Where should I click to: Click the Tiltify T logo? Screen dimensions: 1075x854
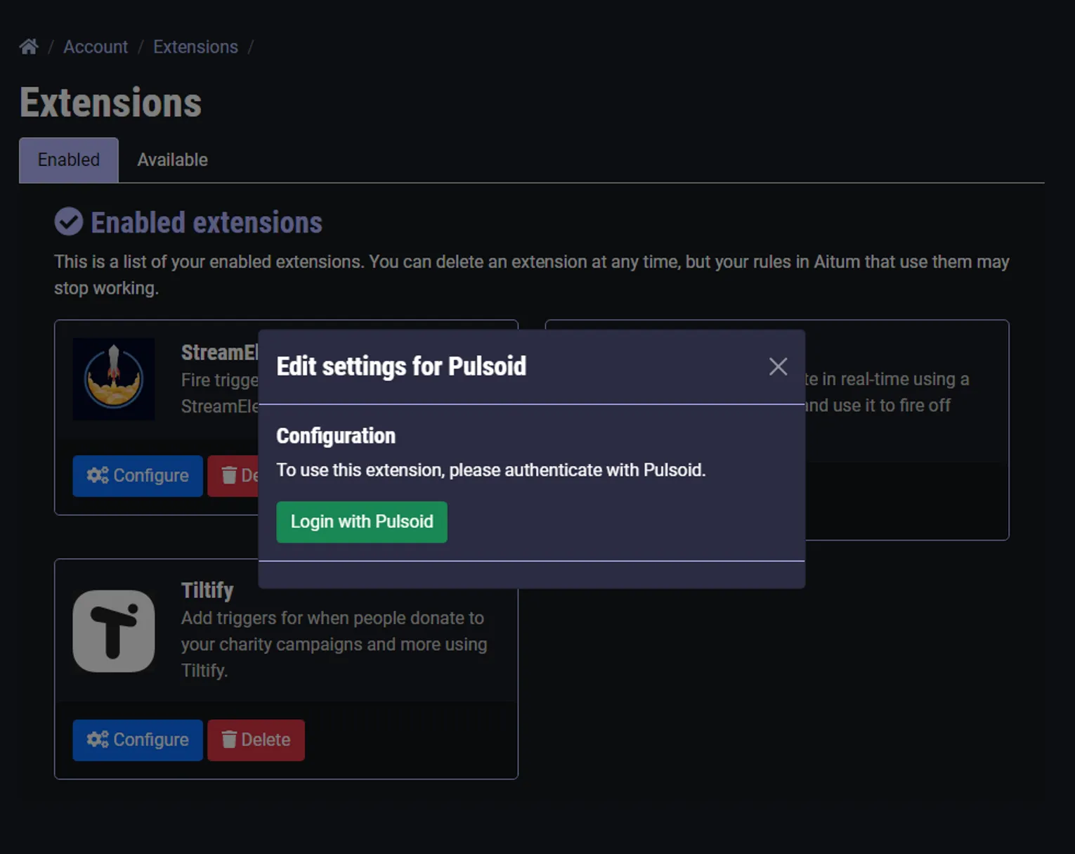coord(114,630)
